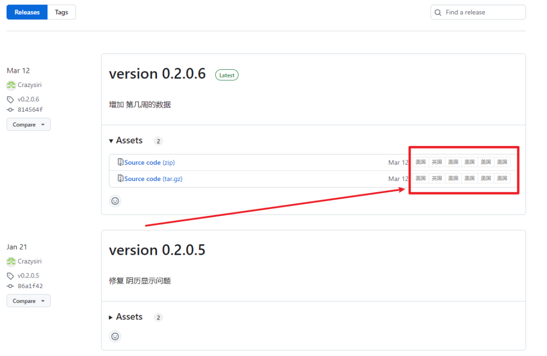The width and height of the screenshot is (547, 356).
Task: Click Crazysiri avatar under Mar 12
Action: [11, 85]
